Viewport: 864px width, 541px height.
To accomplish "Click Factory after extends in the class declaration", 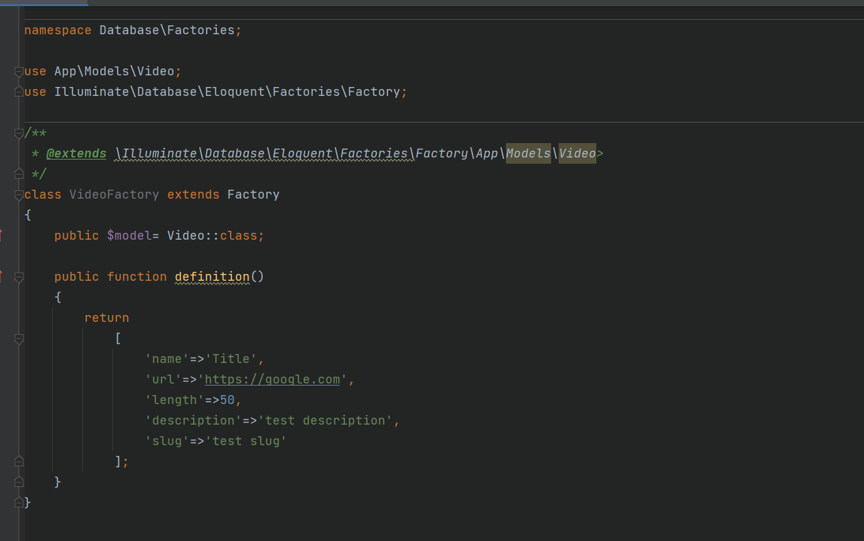I will (253, 194).
